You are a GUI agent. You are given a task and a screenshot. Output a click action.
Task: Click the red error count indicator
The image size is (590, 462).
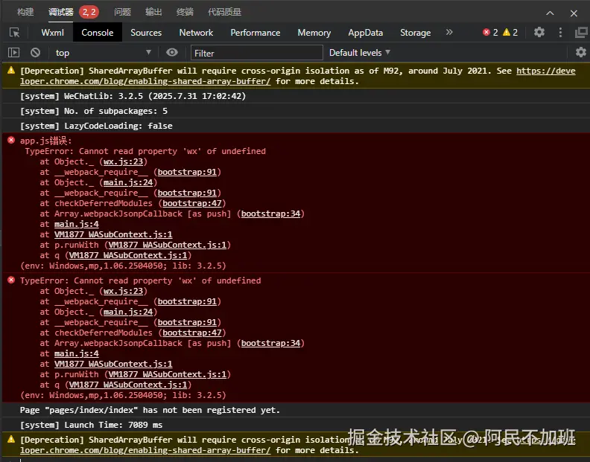point(490,33)
